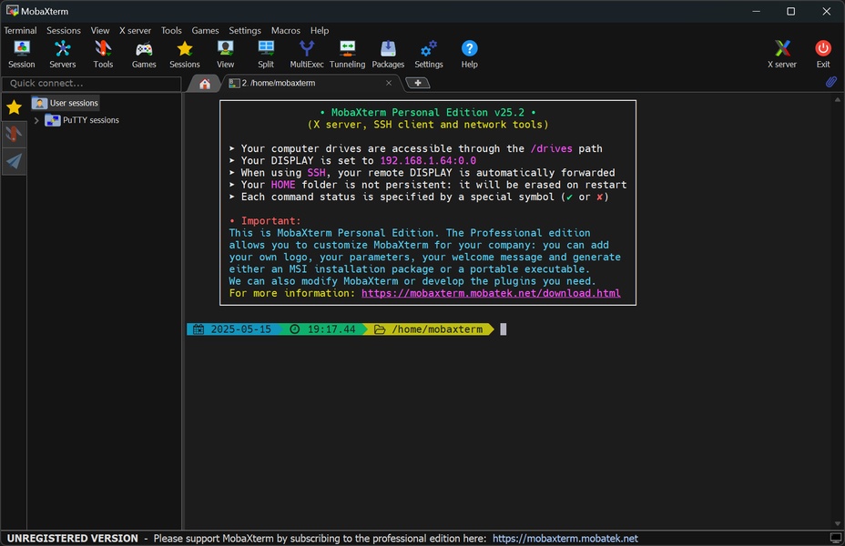The image size is (845, 546).
Task: Select the star favorites sidebar tab
Action: point(14,107)
